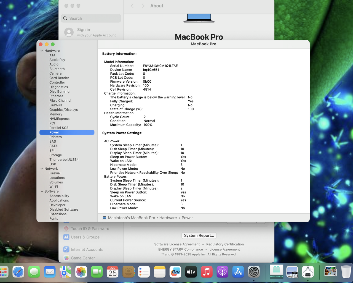The image size is (353, 283).
Task: Click Sign in with Apple Account
Action: pyautogui.click(x=91, y=32)
